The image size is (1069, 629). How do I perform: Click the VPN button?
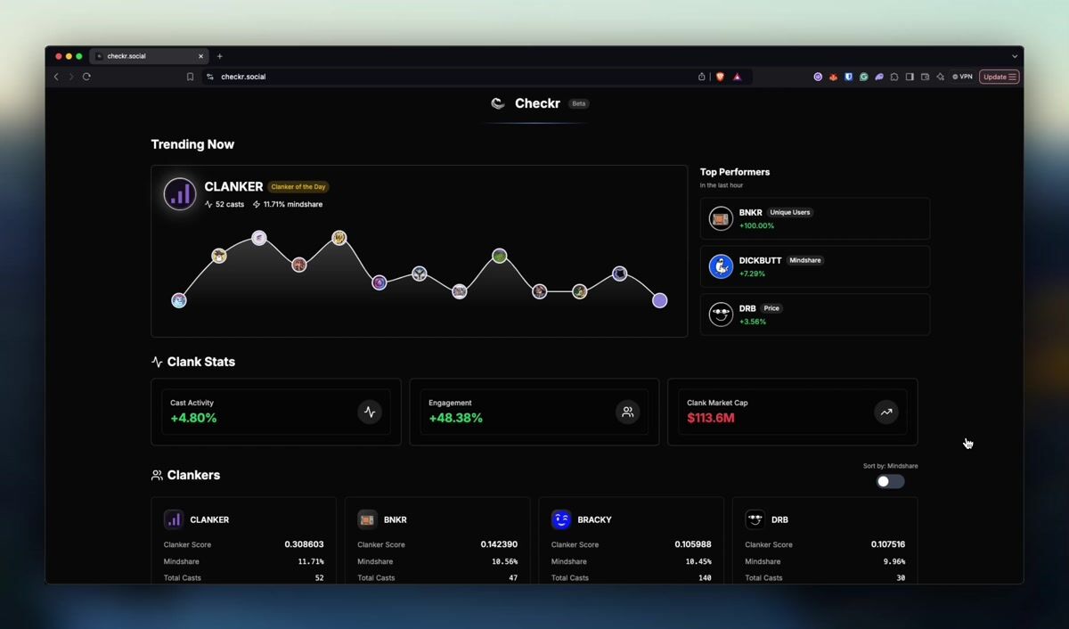pyautogui.click(x=962, y=77)
